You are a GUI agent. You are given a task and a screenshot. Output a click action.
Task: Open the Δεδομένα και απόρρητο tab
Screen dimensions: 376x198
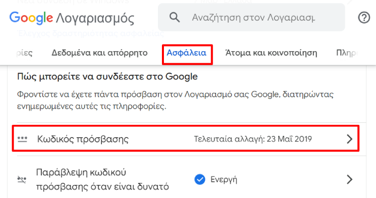[x=100, y=53]
